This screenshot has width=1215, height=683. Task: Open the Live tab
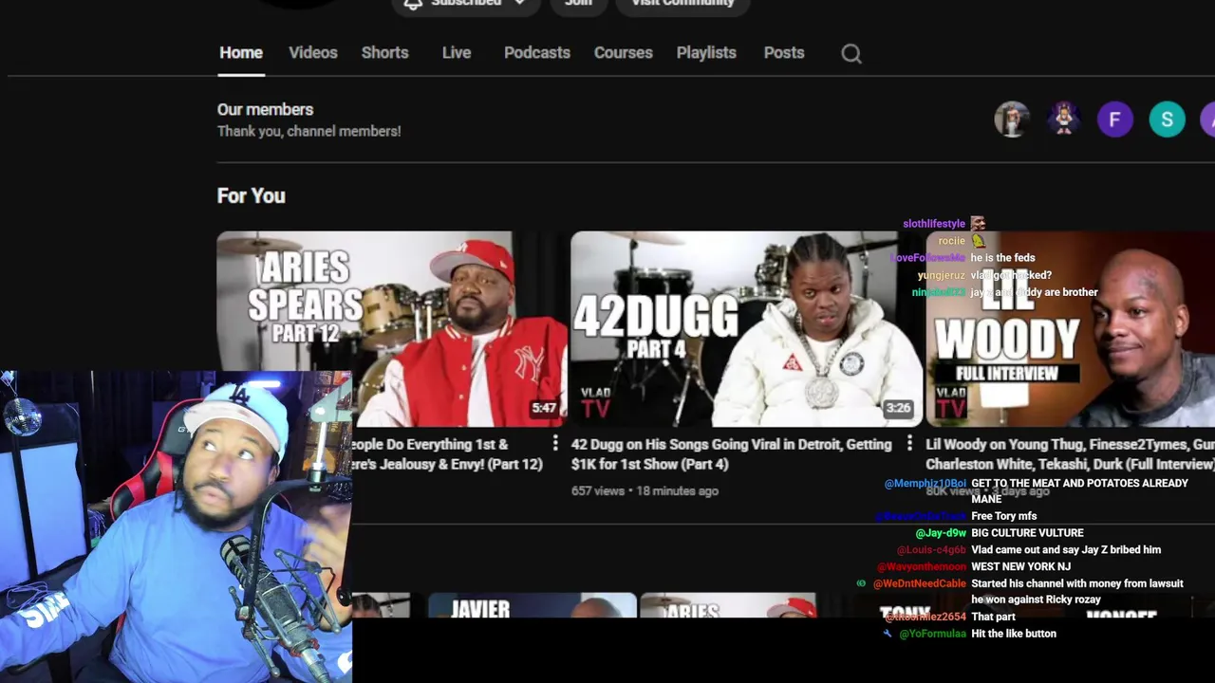pyautogui.click(x=457, y=53)
